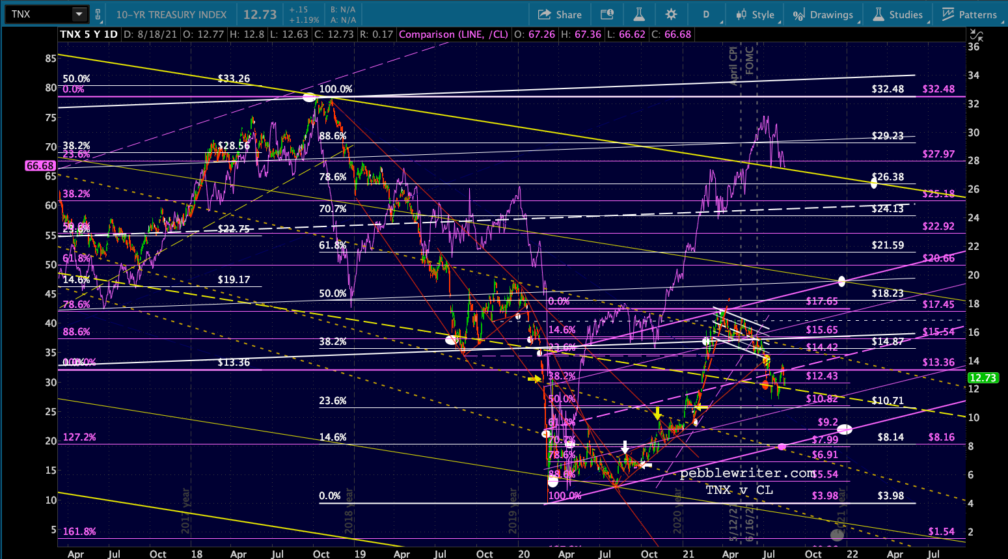The image size is (1008, 559).
Task: Open the Drawings dropdown menu
Action: [824, 14]
